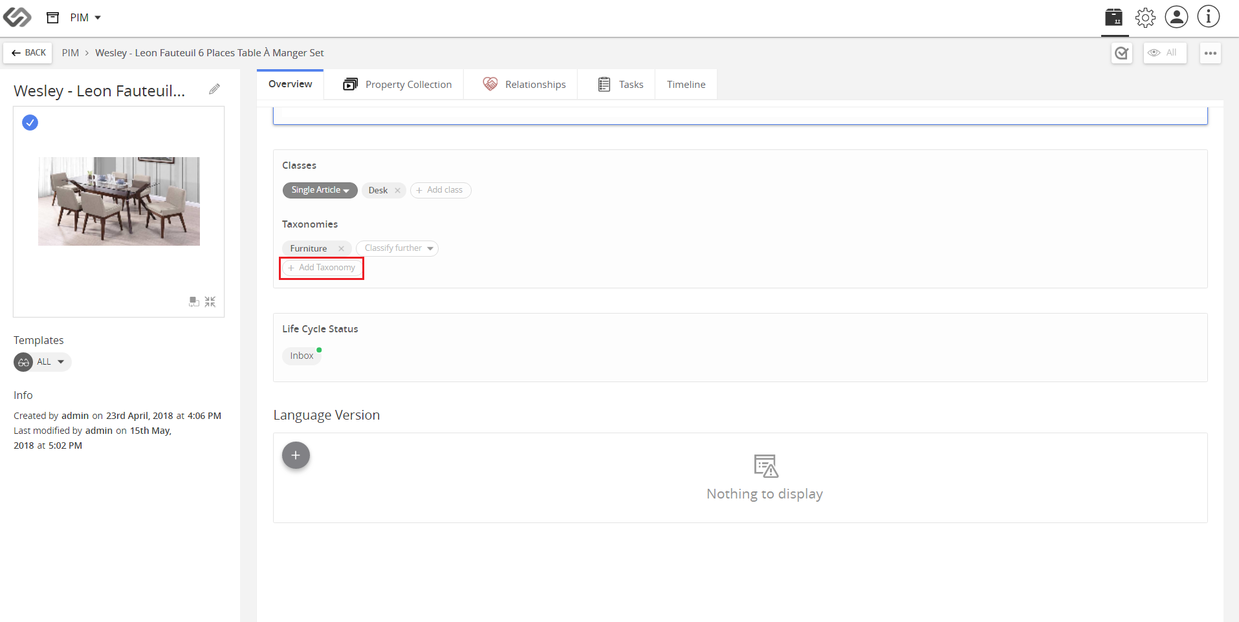
Task: Click the image replace icon under thumbnail
Action: [193, 302]
